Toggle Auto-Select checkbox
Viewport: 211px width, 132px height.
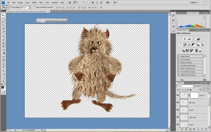11,7
